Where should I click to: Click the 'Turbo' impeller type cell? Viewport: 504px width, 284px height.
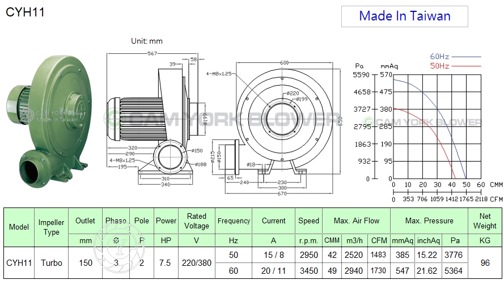(x=52, y=263)
